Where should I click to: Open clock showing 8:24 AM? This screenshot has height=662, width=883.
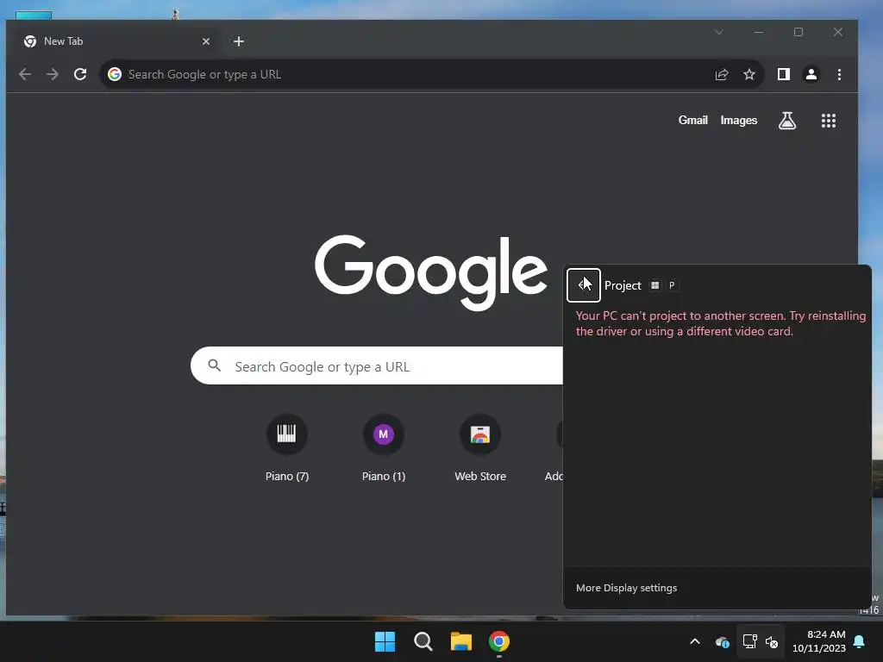coord(819,641)
